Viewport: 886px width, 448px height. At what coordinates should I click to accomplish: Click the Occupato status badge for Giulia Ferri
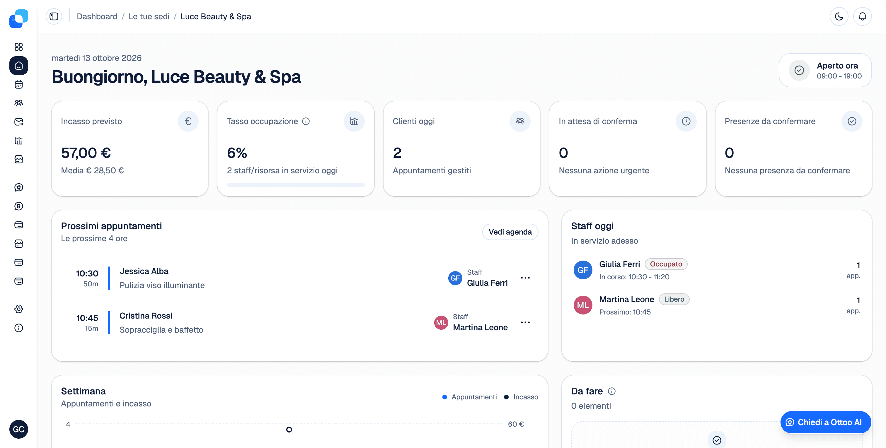[x=666, y=264]
